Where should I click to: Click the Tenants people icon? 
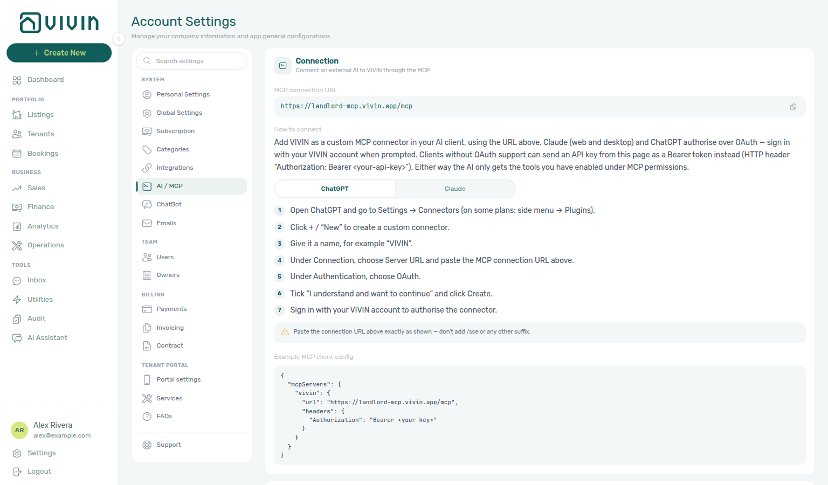point(17,134)
